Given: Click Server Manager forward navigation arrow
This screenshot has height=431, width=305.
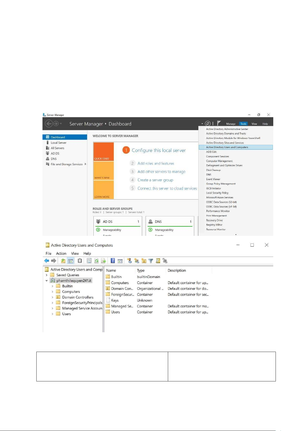Looking at the screenshot, I should (56, 124).
